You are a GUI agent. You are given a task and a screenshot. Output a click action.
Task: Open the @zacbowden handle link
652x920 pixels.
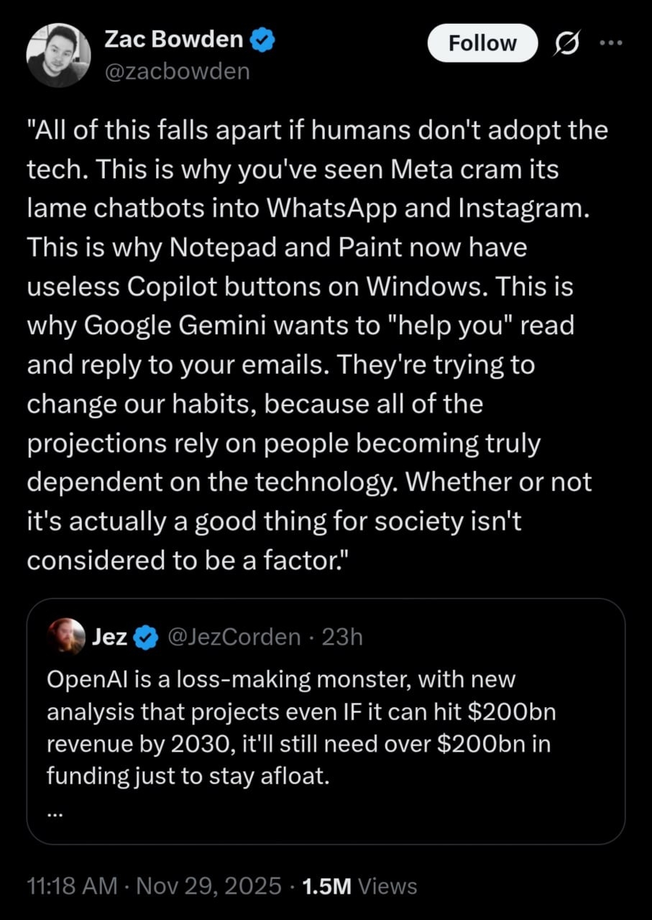pyautogui.click(x=177, y=72)
